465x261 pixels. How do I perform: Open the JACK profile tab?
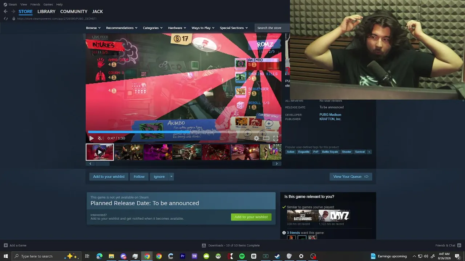97,12
